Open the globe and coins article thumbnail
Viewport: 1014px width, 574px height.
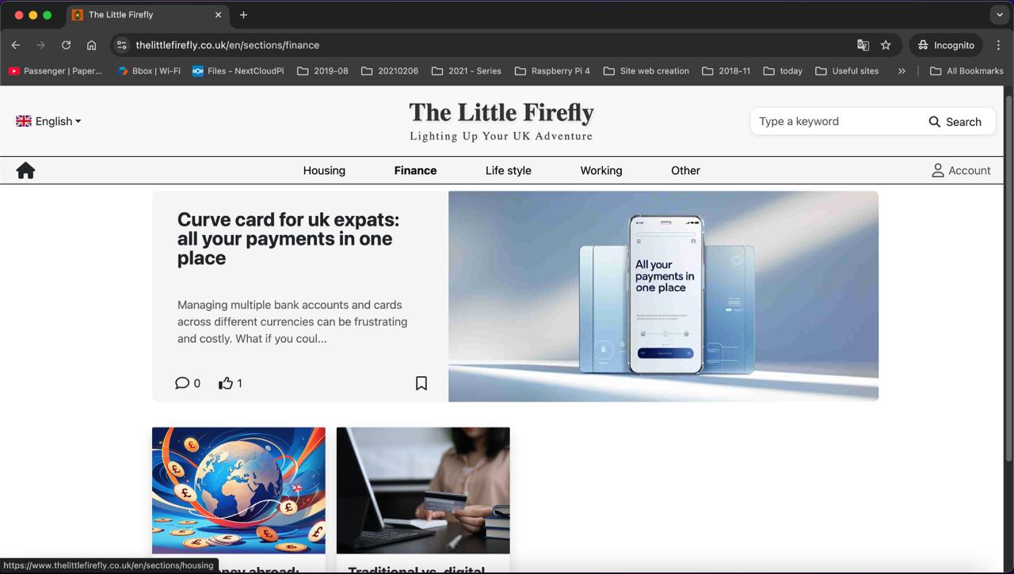coord(238,490)
